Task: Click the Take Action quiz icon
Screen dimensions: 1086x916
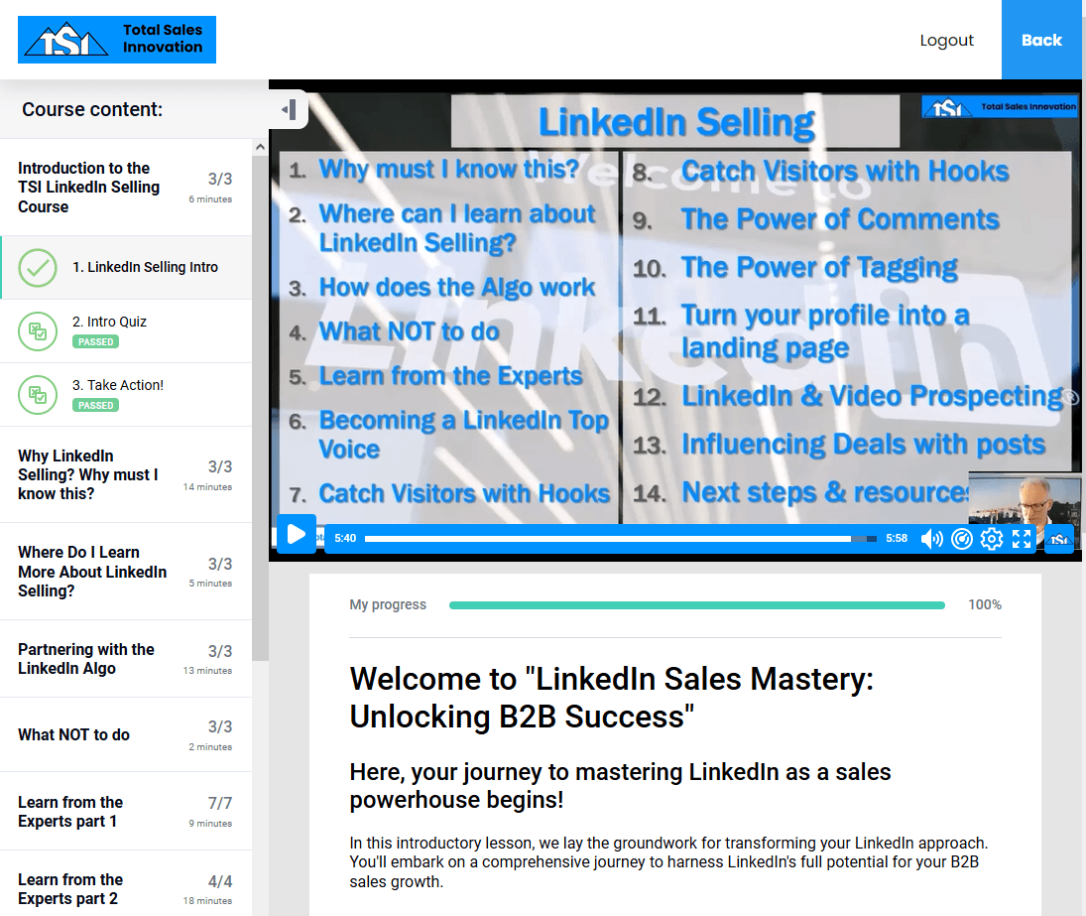Action: pos(38,395)
